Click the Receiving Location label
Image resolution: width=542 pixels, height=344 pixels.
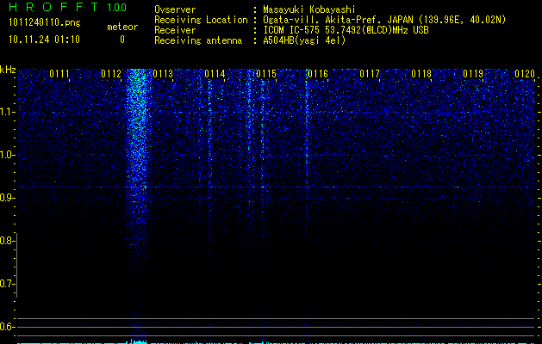pos(201,20)
